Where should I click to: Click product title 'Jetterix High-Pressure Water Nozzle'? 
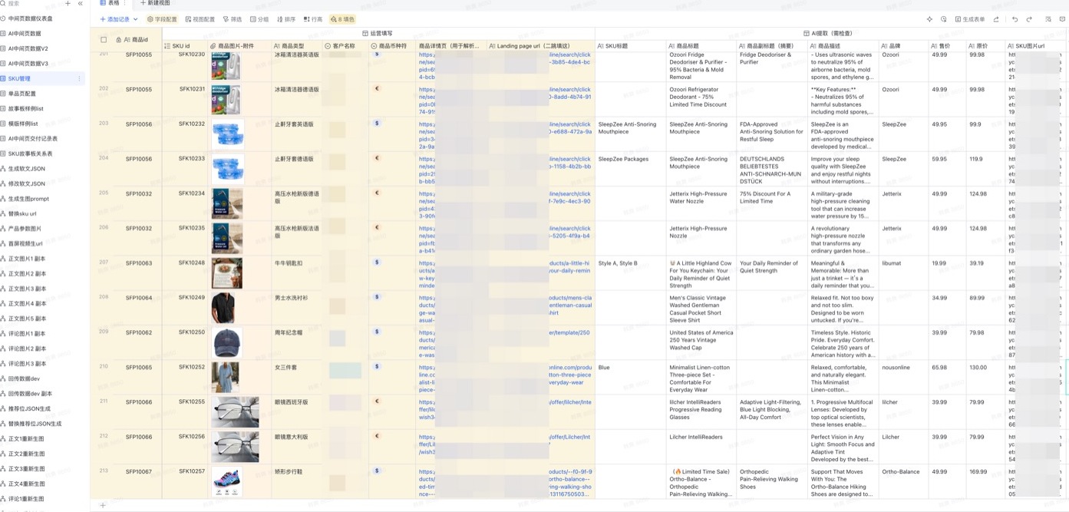[697, 197]
